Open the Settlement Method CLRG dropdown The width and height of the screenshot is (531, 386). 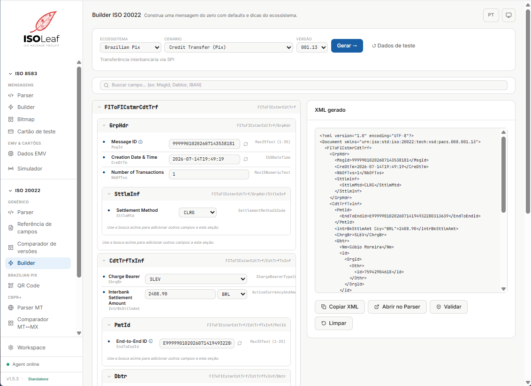[197, 212]
